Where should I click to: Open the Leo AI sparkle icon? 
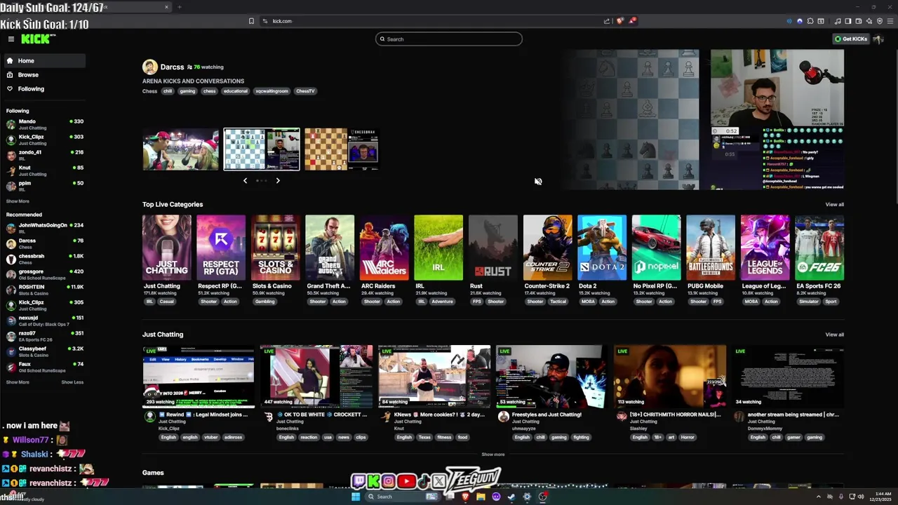(x=869, y=21)
